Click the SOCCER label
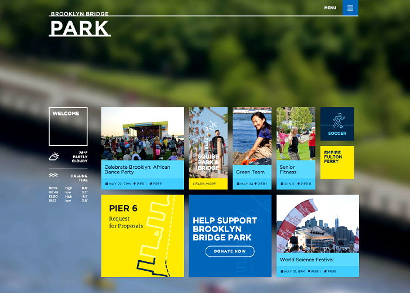 pos(337,134)
